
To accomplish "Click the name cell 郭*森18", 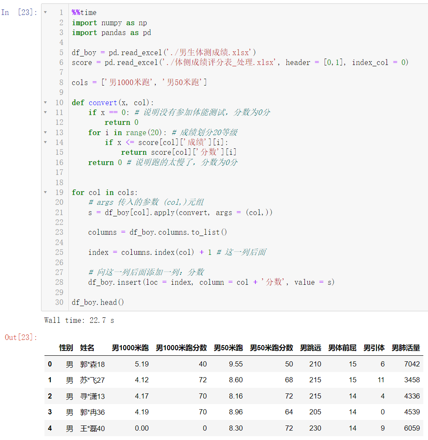I will [92, 364].
